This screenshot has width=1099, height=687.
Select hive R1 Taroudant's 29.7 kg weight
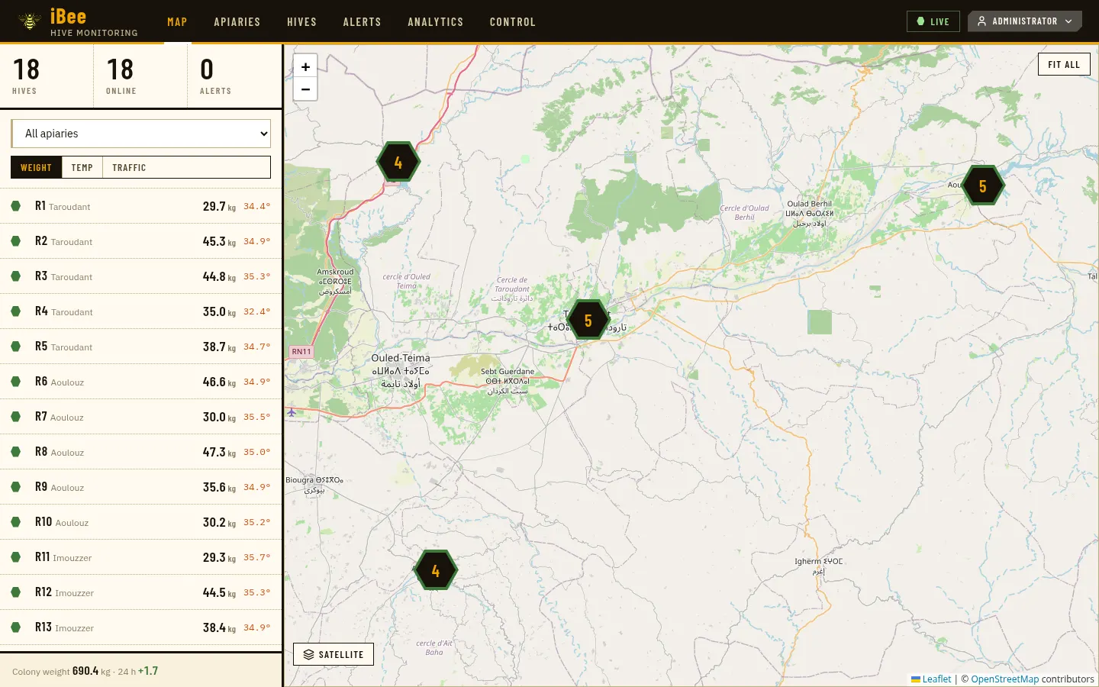coord(219,206)
